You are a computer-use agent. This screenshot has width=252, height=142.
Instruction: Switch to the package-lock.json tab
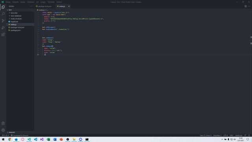coord(45,6)
